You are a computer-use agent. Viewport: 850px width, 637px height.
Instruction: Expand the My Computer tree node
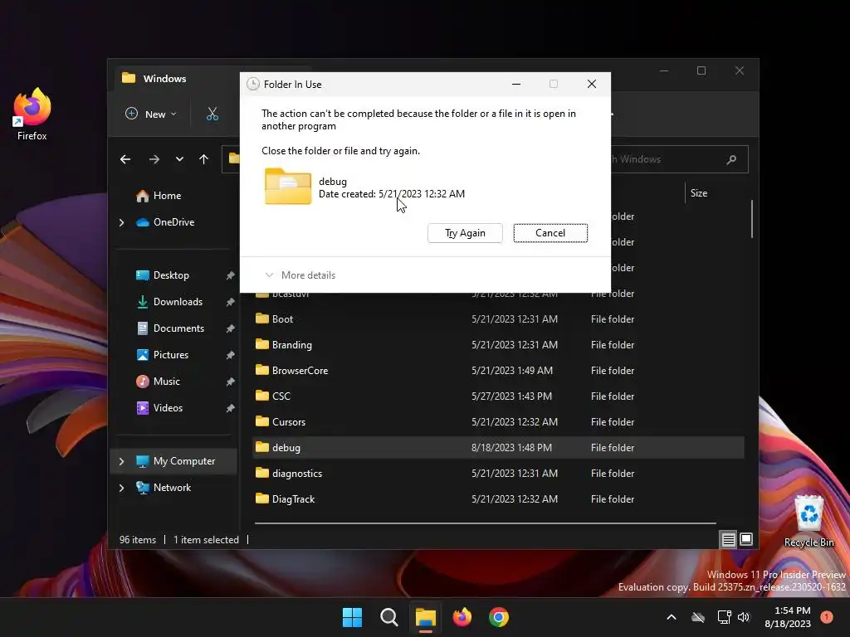click(121, 461)
